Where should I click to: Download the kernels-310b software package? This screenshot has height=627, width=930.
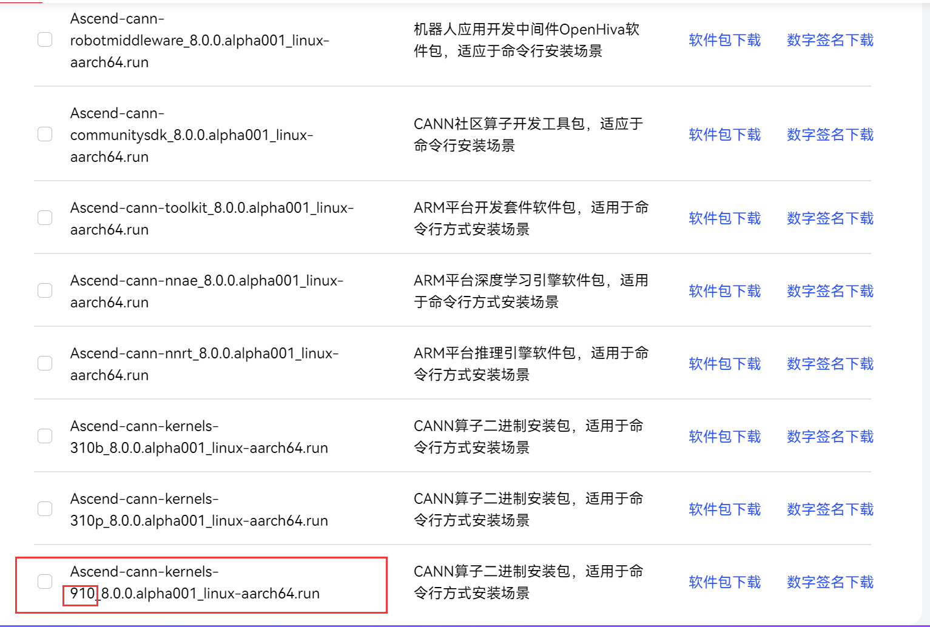(x=725, y=437)
